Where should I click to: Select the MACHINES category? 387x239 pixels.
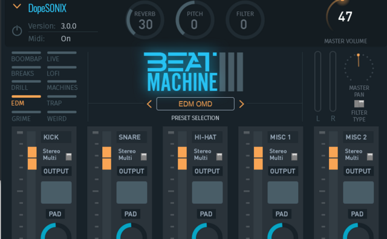click(62, 86)
